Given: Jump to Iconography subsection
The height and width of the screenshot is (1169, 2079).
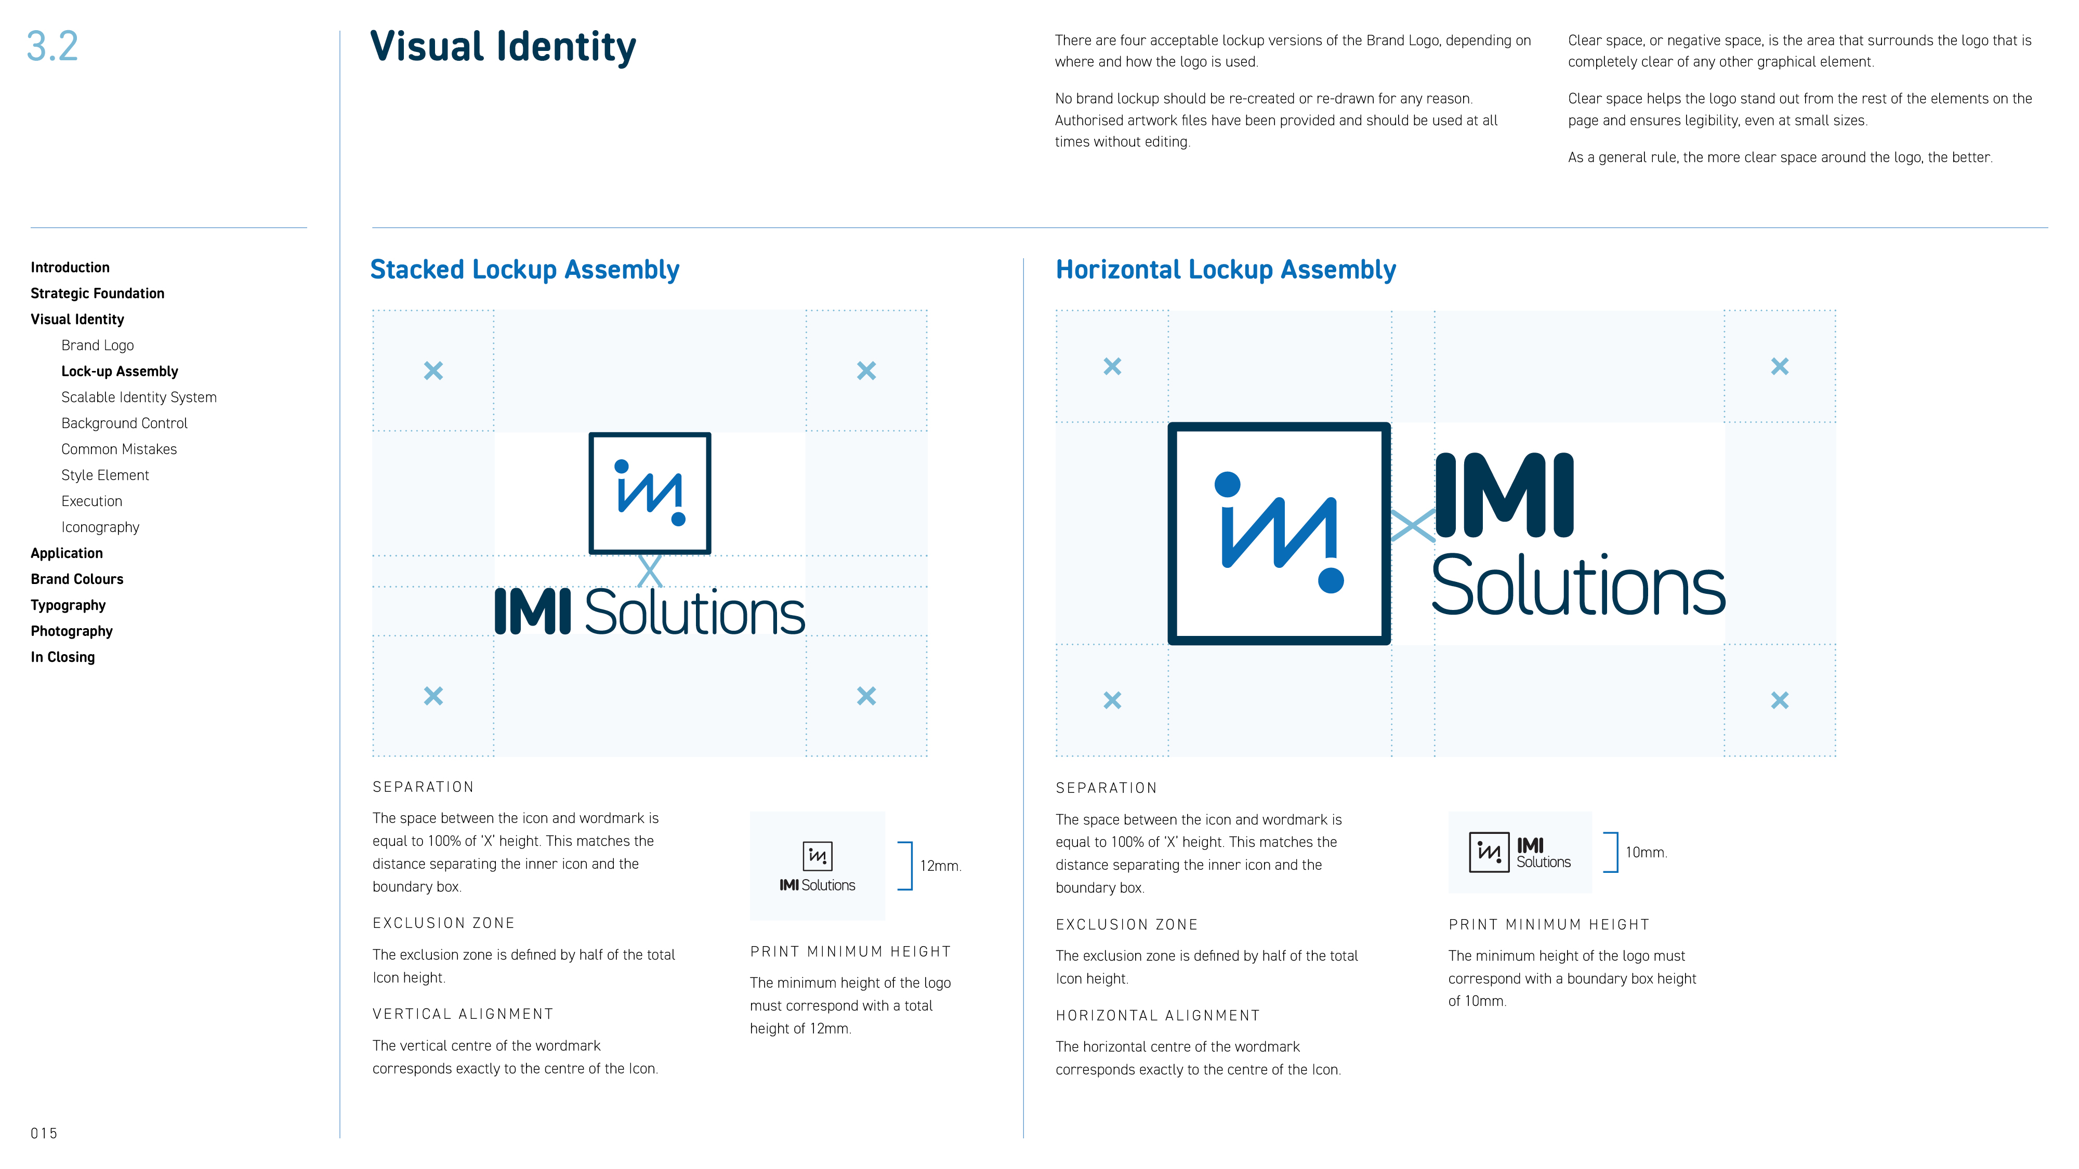Looking at the screenshot, I should (x=100, y=527).
